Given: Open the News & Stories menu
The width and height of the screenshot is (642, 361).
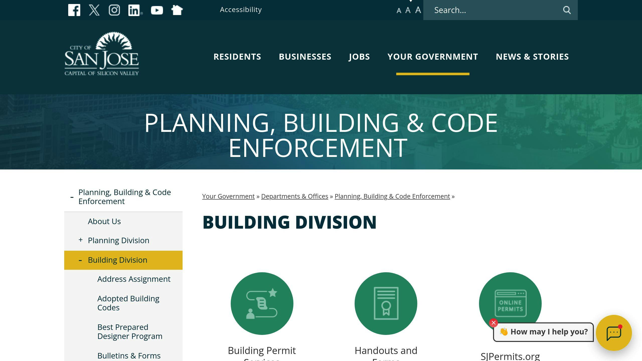Looking at the screenshot, I should point(532,57).
